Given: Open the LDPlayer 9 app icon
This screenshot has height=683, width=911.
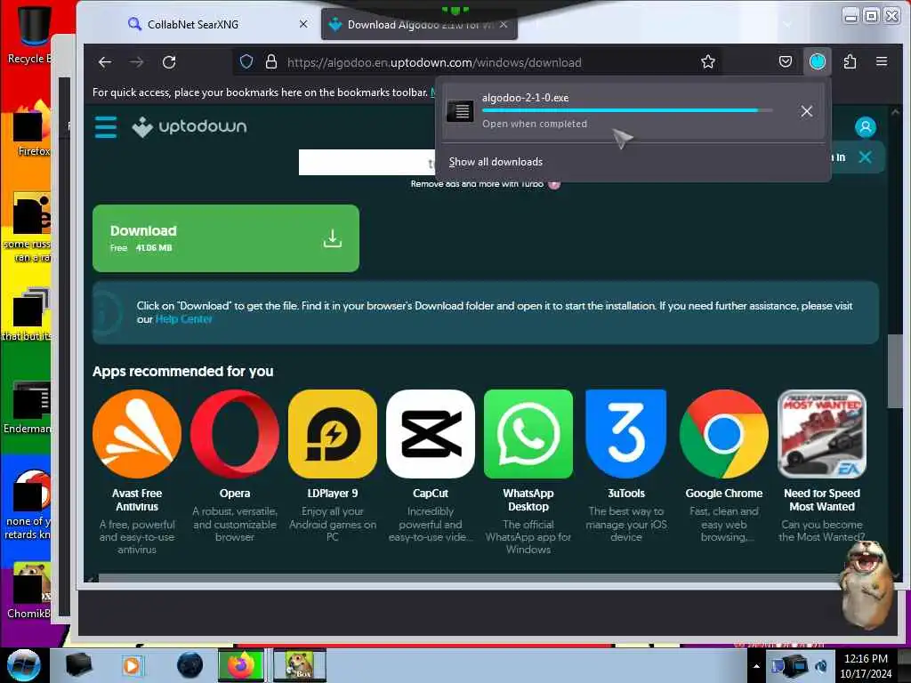Looking at the screenshot, I should [x=333, y=434].
